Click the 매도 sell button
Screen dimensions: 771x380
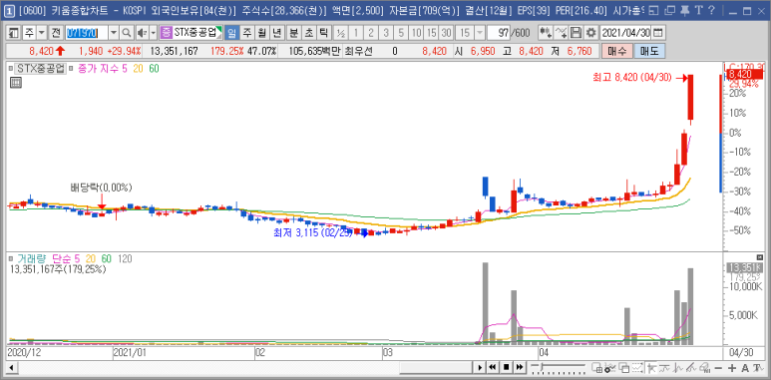click(x=649, y=51)
